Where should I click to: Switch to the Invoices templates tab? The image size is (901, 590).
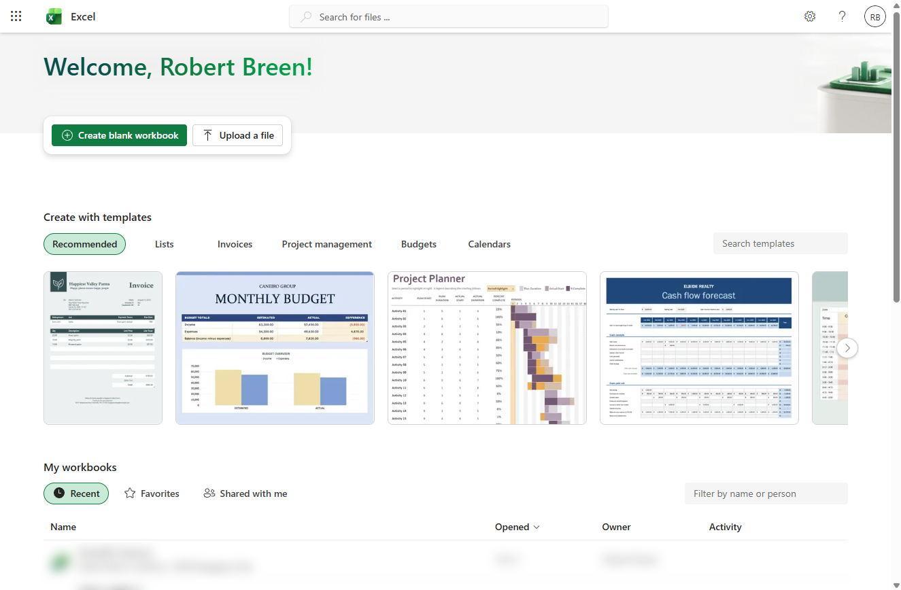tap(235, 244)
